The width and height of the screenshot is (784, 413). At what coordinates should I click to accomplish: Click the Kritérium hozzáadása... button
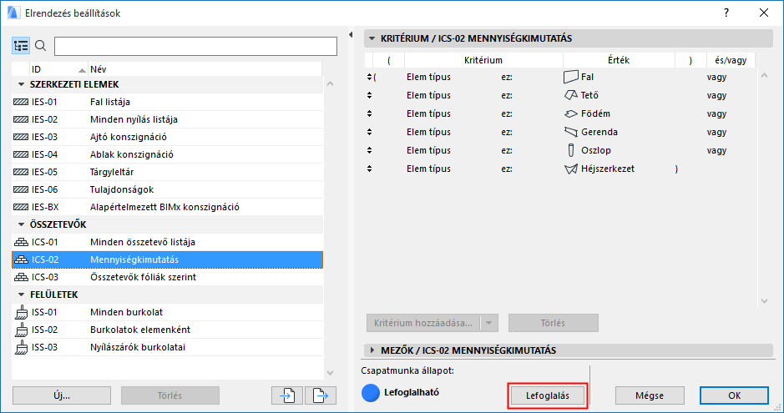click(423, 323)
